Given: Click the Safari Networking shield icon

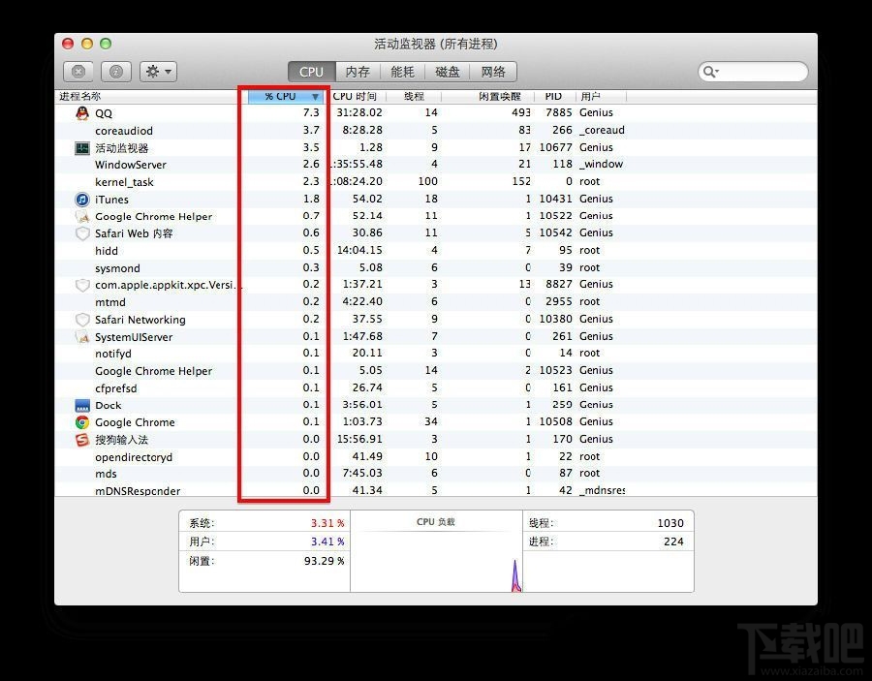Looking at the screenshot, I should (x=82, y=319).
